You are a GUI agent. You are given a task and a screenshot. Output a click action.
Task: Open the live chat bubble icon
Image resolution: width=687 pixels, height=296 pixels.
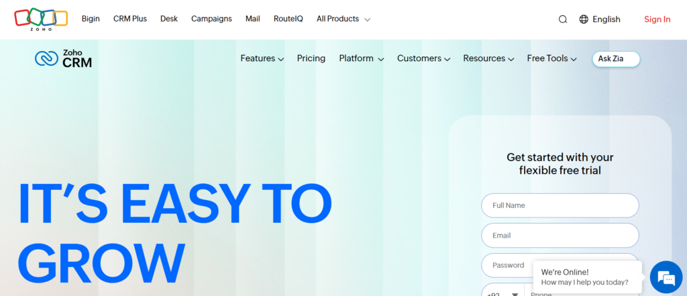click(666, 277)
